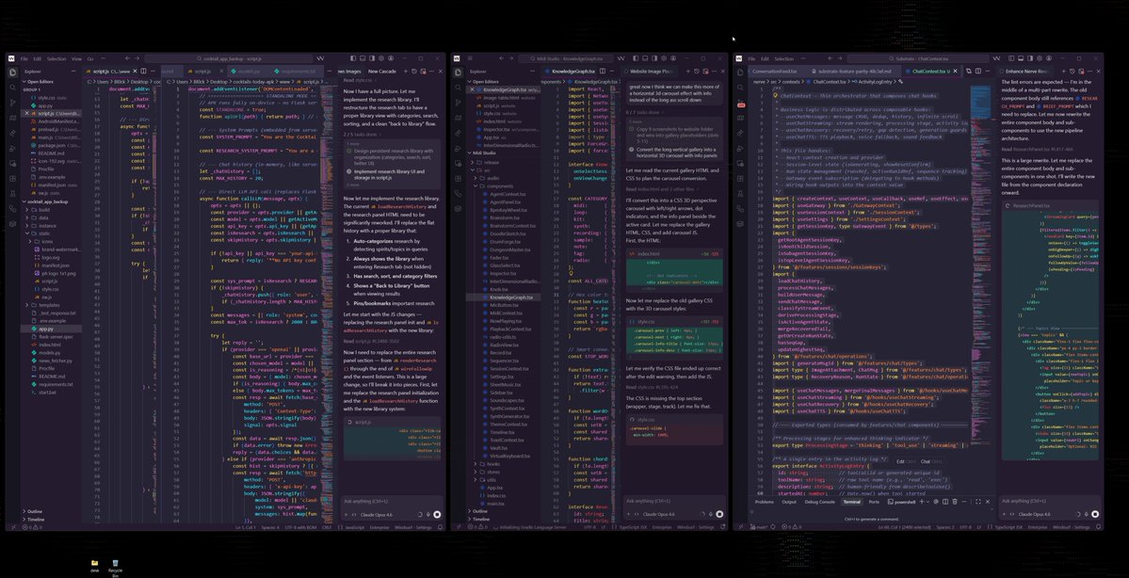The image size is (1129, 578).
Task: Open Cascade history icon in Substrate window
Action: click(1073, 72)
